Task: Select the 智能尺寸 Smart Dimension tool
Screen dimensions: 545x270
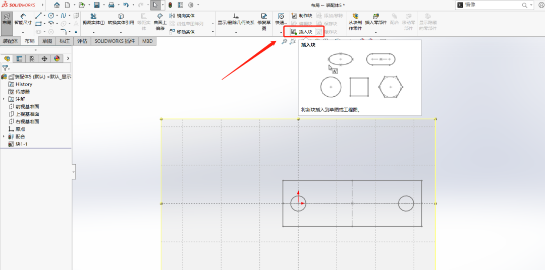Action: [x=23, y=19]
